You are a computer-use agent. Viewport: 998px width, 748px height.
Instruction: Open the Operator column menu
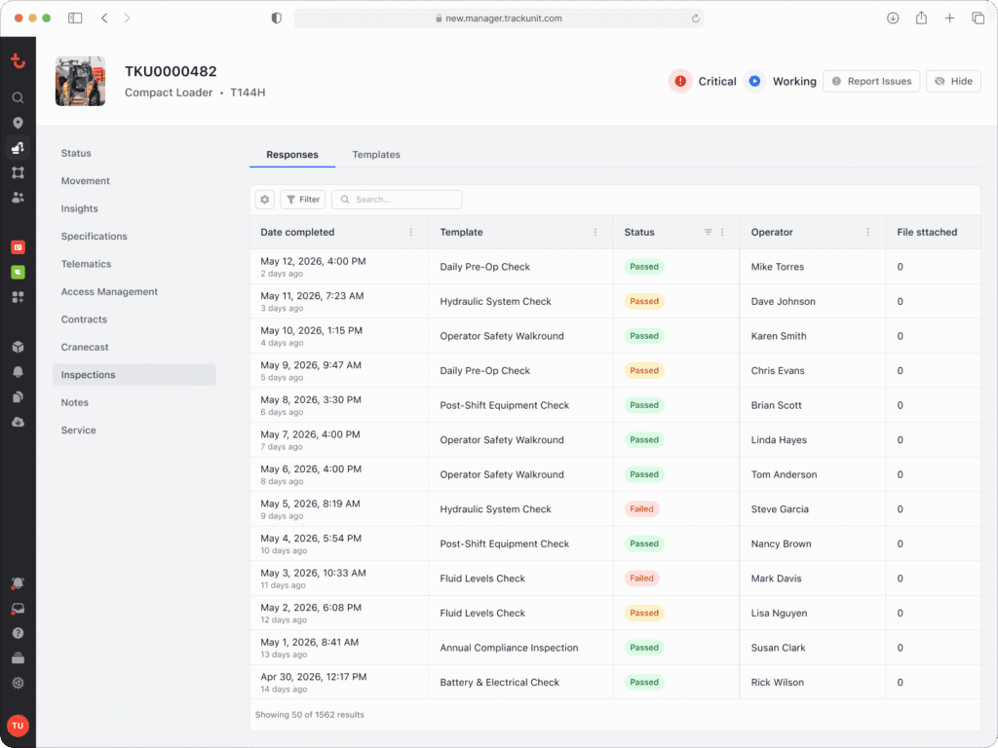pos(868,232)
